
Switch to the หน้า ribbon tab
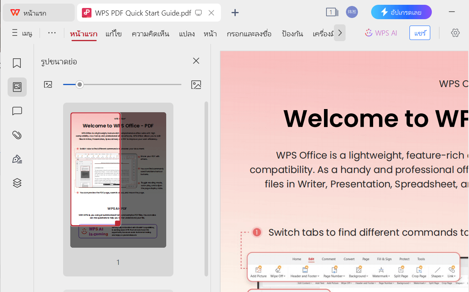click(x=210, y=34)
